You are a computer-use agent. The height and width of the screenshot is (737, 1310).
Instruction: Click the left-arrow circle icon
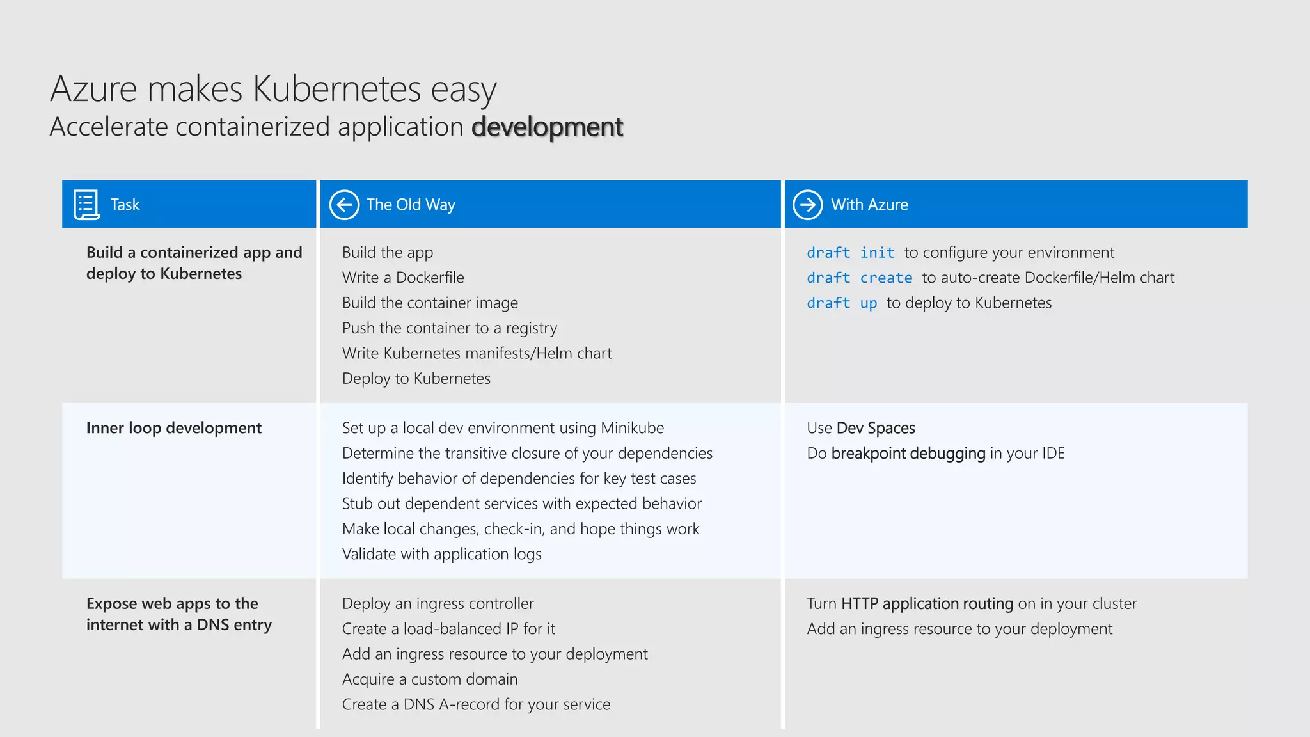click(344, 205)
